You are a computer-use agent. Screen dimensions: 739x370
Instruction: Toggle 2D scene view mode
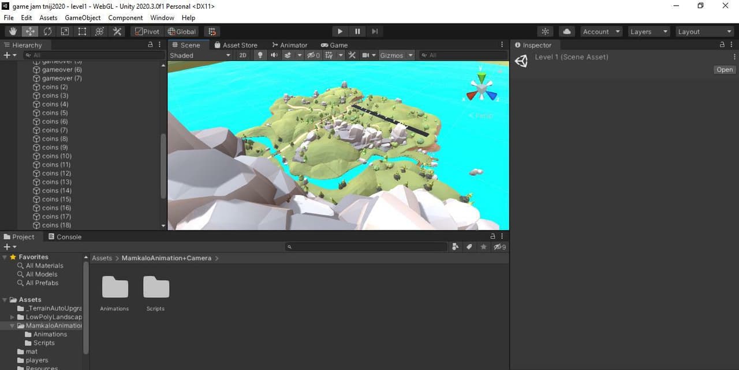243,55
